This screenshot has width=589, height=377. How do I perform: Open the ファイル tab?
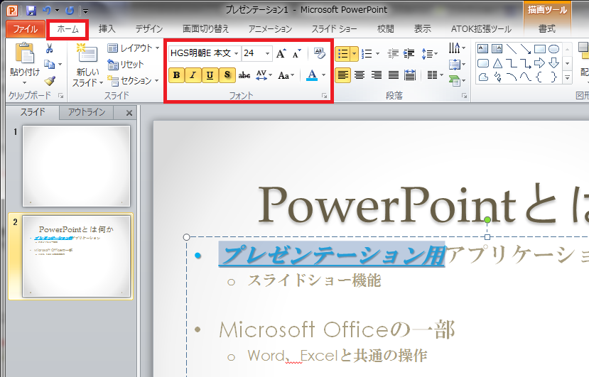coord(25,29)
